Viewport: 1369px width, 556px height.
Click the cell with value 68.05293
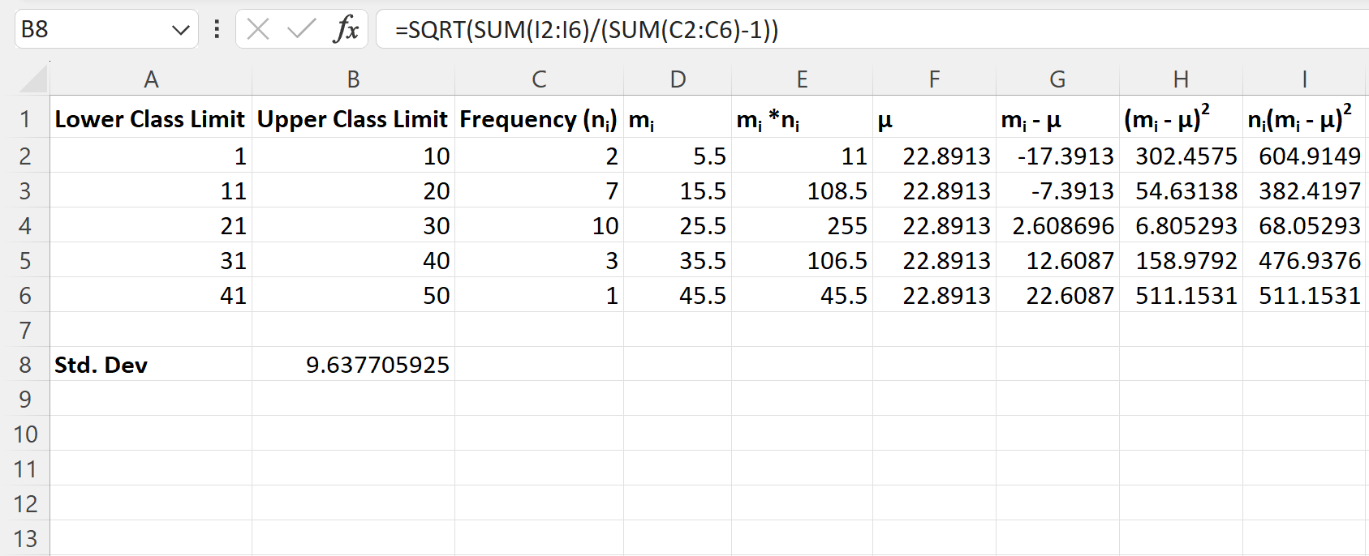[1304, 225]
